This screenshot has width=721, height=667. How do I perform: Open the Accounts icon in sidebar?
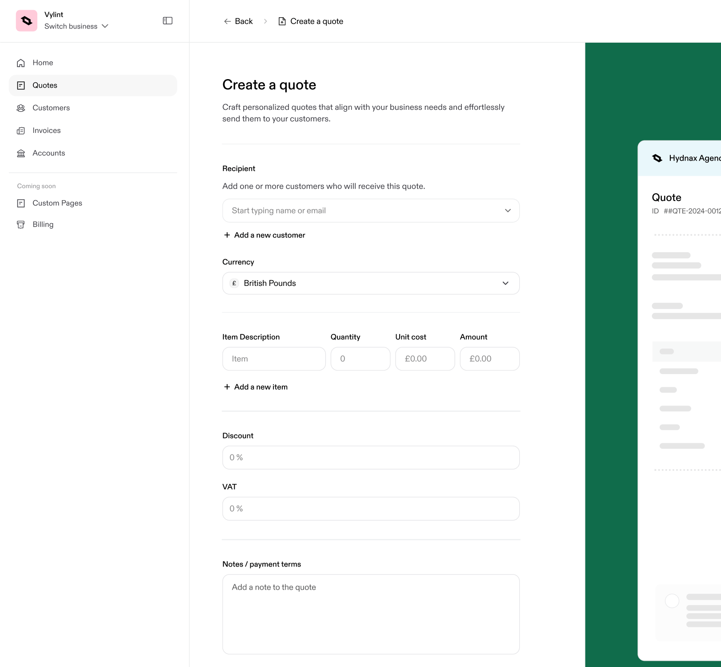[x=21, y=153]
